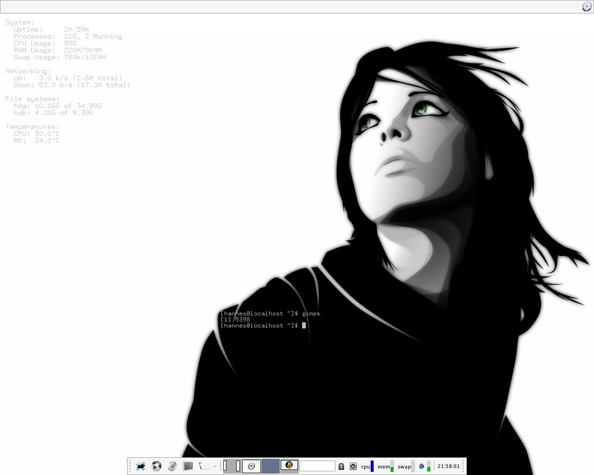Launch the web browser globe icon
The image size is (594, 475).
(156, 466)
